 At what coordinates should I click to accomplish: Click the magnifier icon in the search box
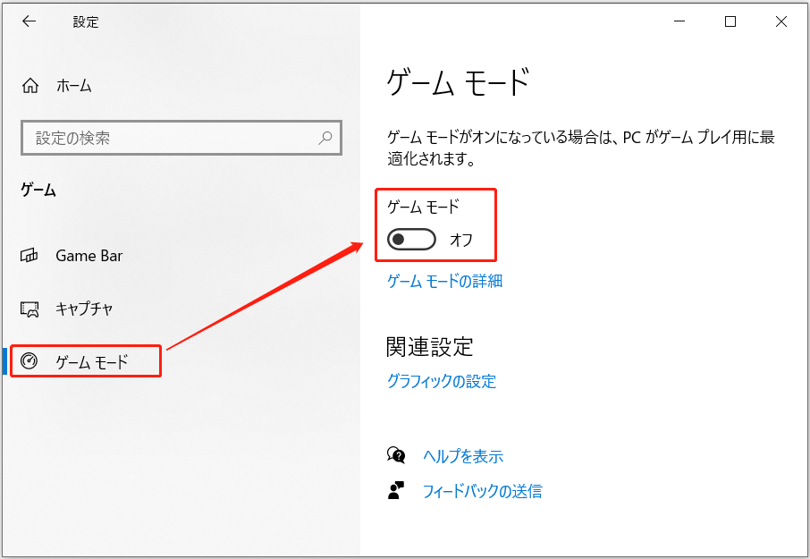click(325, 138)
